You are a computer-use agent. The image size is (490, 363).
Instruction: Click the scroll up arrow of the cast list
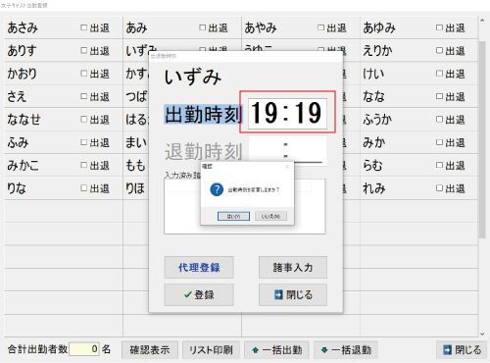(x=482, y=21)
